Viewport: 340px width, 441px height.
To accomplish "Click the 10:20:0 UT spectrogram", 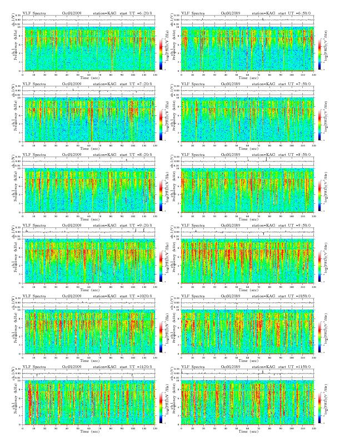I will tap(89, 332).
